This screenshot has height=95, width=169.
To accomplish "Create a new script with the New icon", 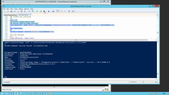I will 4,11.
